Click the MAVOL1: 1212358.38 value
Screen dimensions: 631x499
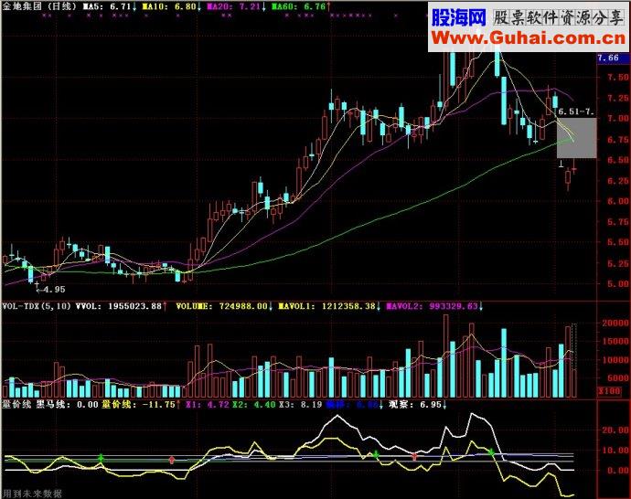coord(329,306)
